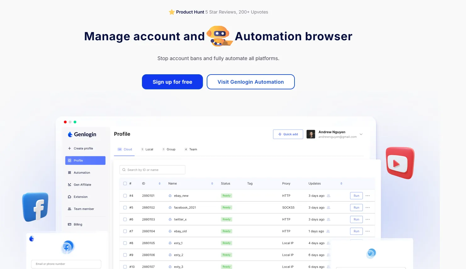Viewport: 466px width, 269px height.
Task: Click the Andrew Nguyen avatar photo
Action: 311,134
